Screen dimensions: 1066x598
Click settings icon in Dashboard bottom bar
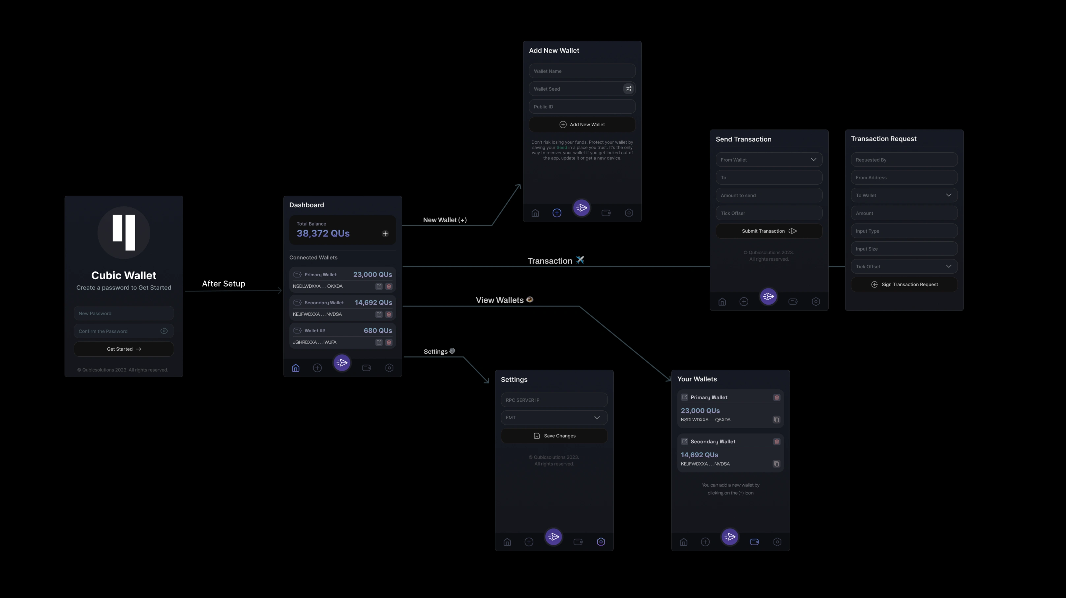coord(389,368)
